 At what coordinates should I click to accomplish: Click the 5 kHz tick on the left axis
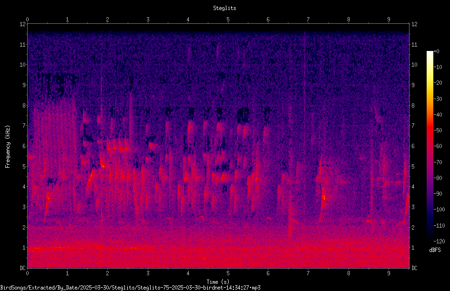24,167
